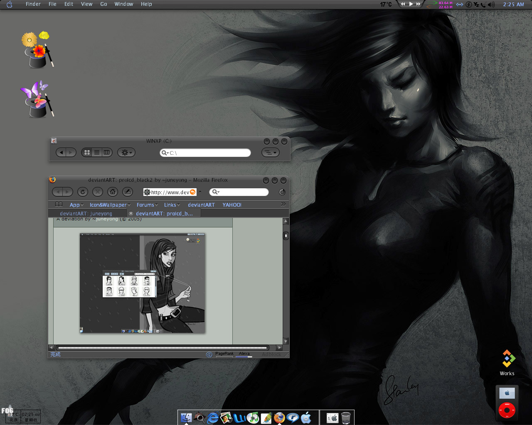Open the Finder menu
This screenshot has width=532, height=425.
coord(33,4)
